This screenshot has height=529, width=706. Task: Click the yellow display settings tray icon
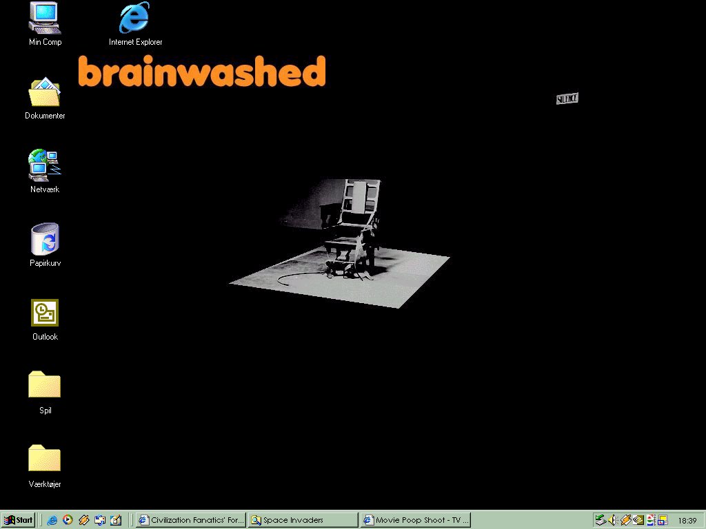click(x=663, y=520)
